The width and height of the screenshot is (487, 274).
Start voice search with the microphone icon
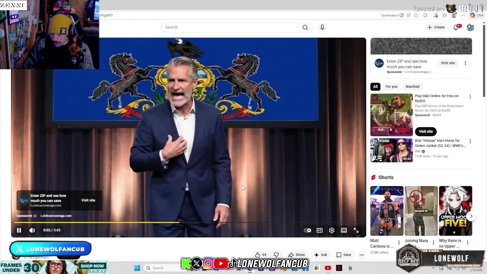pyautogui.click(x=322, y=27)
